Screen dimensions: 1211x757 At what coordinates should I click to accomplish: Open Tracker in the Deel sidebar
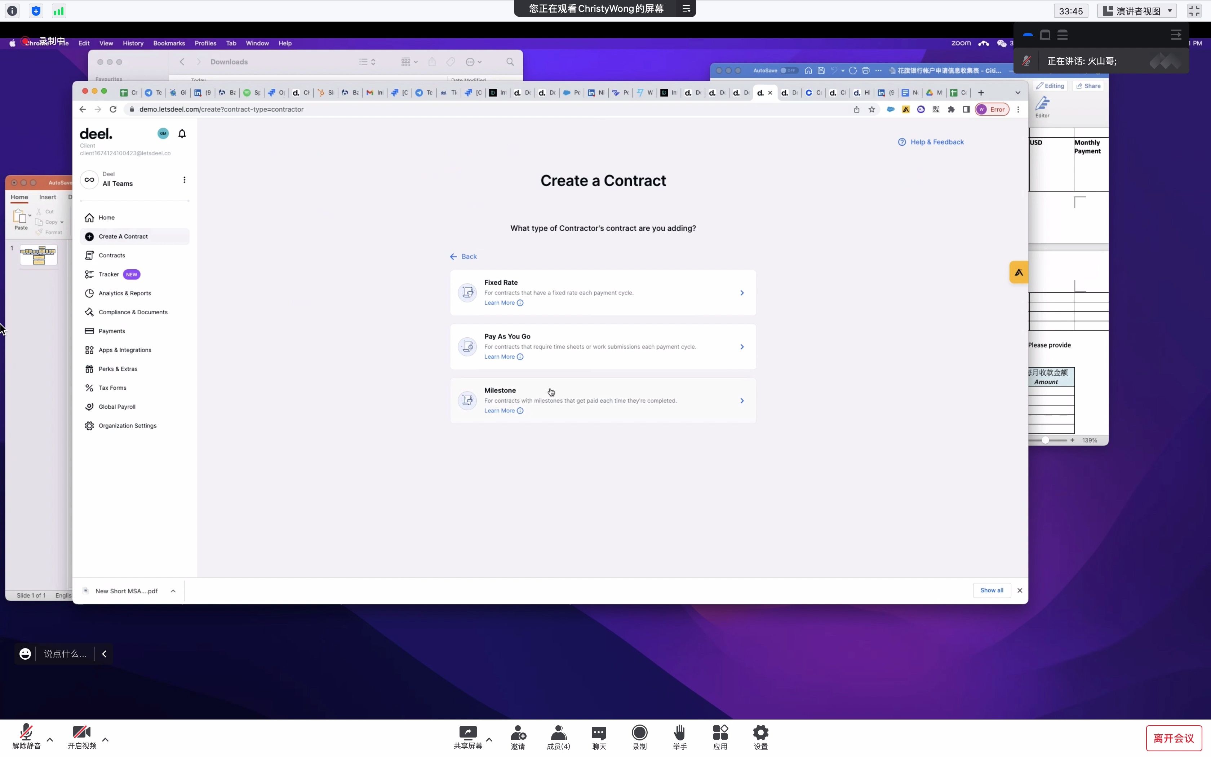(x=134, y=274)
